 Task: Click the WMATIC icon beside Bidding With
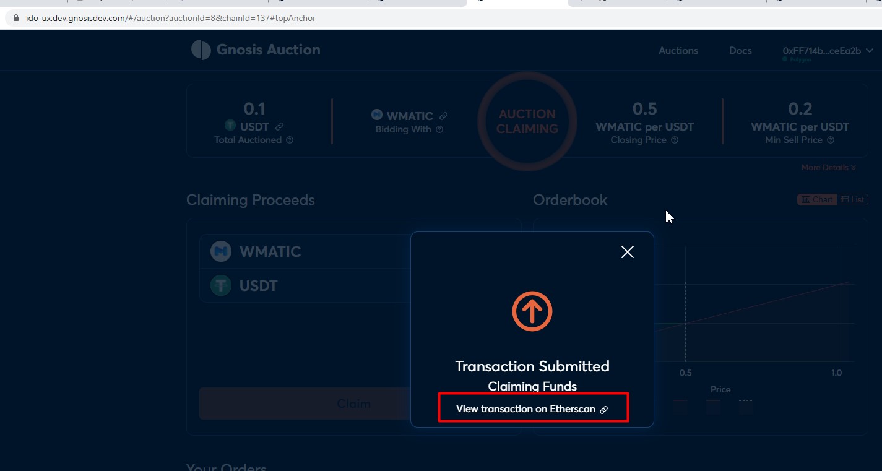pos(377,115)
